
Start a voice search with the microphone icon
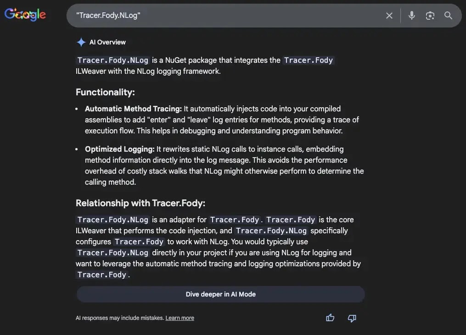click(411, 15)
